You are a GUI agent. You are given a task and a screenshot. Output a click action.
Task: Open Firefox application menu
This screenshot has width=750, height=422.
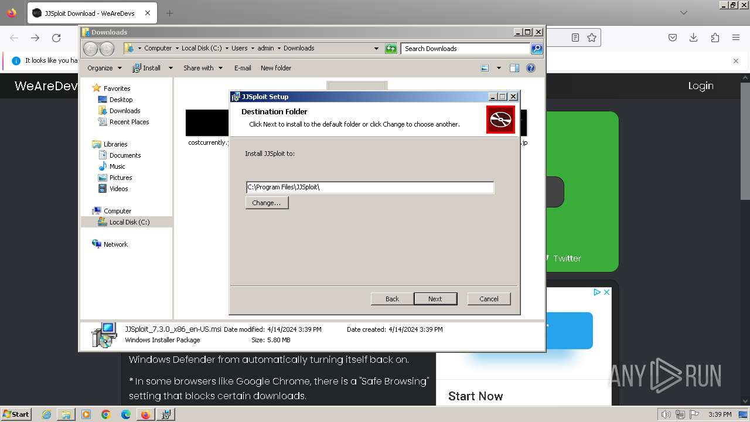736,38
